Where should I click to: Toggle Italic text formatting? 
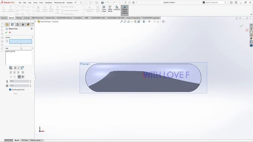[x=19, y=68]
